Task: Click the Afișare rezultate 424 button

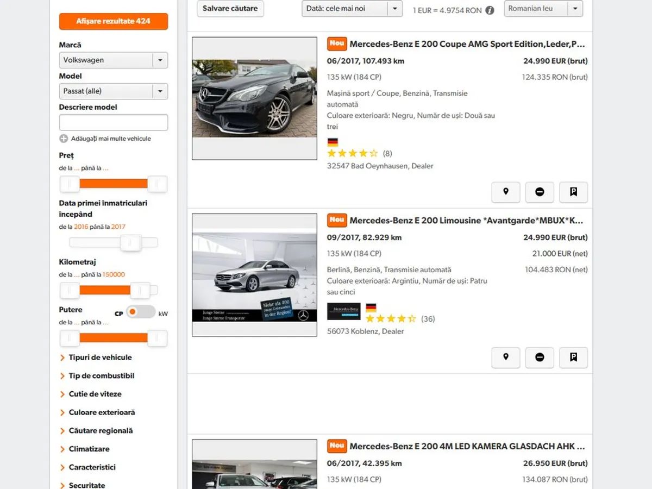Action: point(114,21)
